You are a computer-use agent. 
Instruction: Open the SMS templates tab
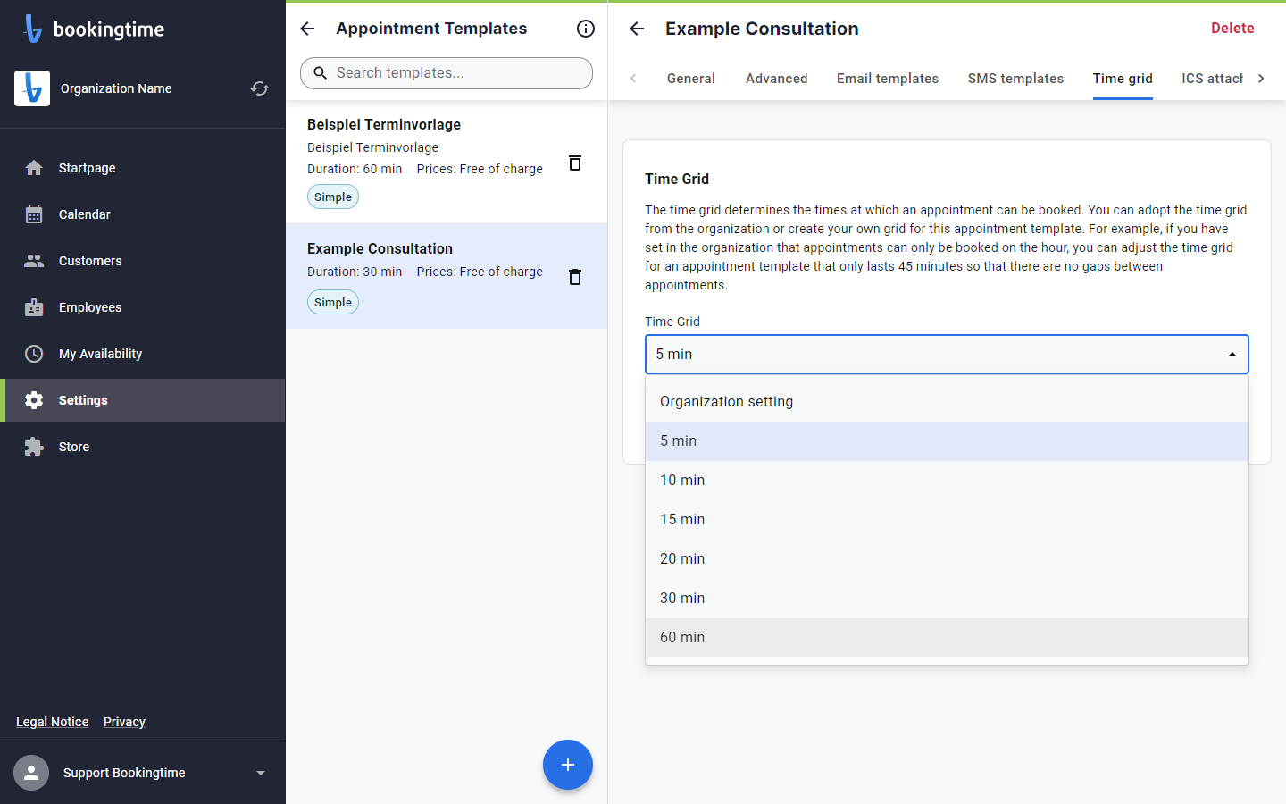[x=1015, y=79]
